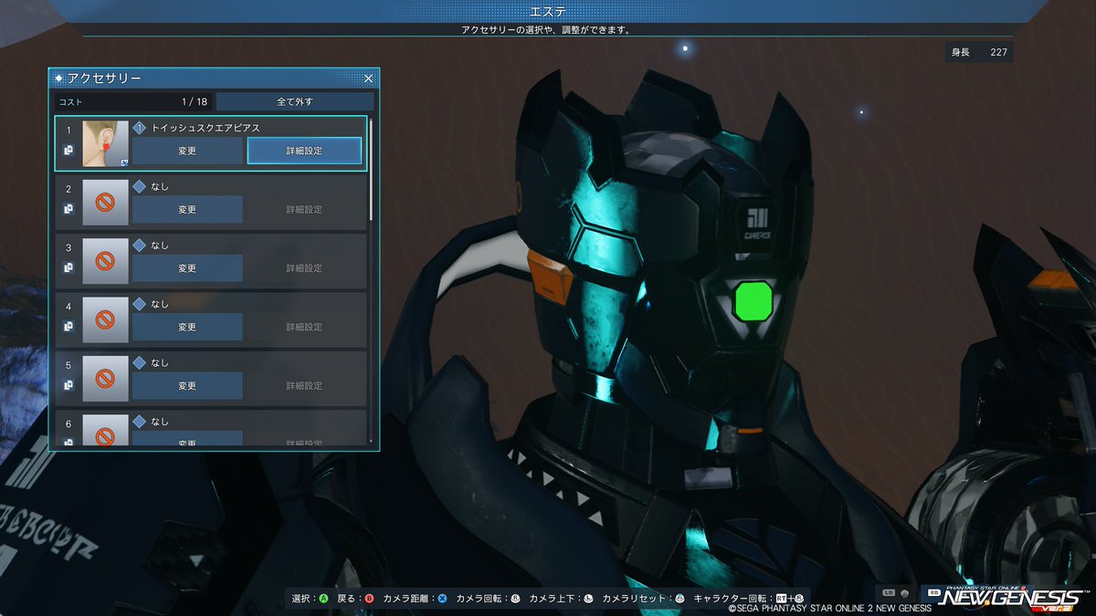Click the copy icon for slot 1
Screen dimensions: 1096x616
pos(68,151)
